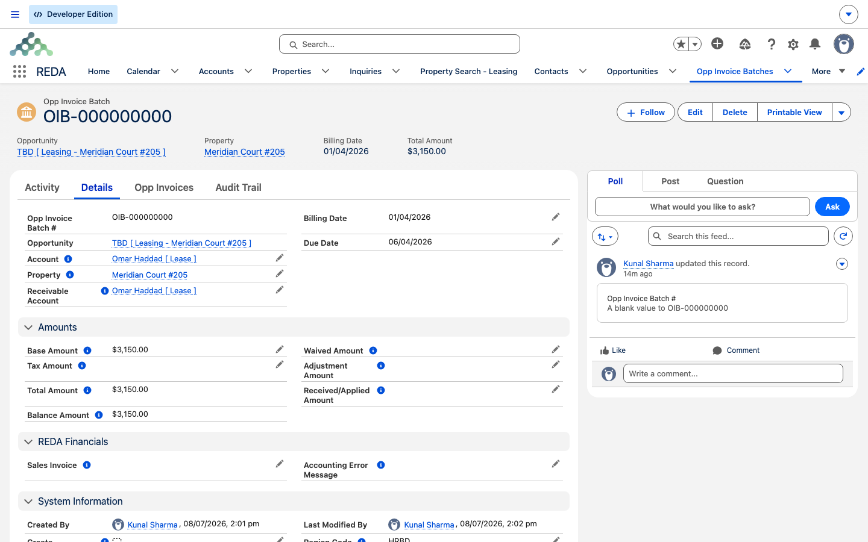The height and width of the screenshot is (542, 868).
Task: Edit Waived Amount with pencil icon
Action: (x=556, y=349)
